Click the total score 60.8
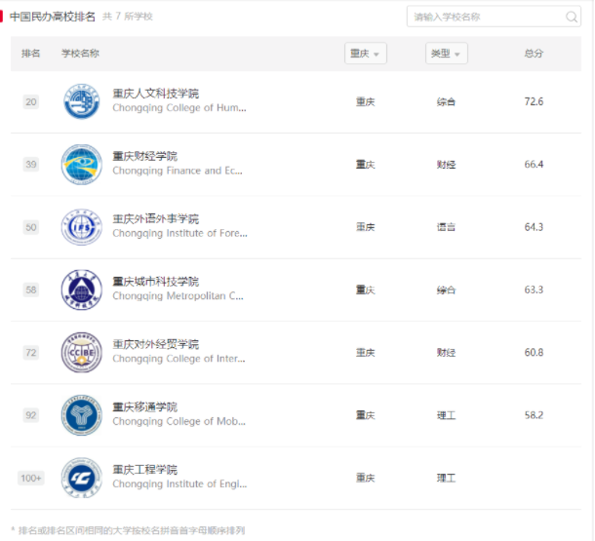 pyautogui.click(x=534, y=353)
